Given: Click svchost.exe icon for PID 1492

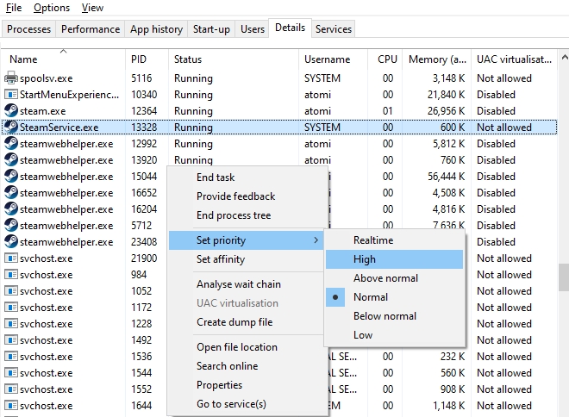Looking at the screenshot, I should [x=11, y=340].
